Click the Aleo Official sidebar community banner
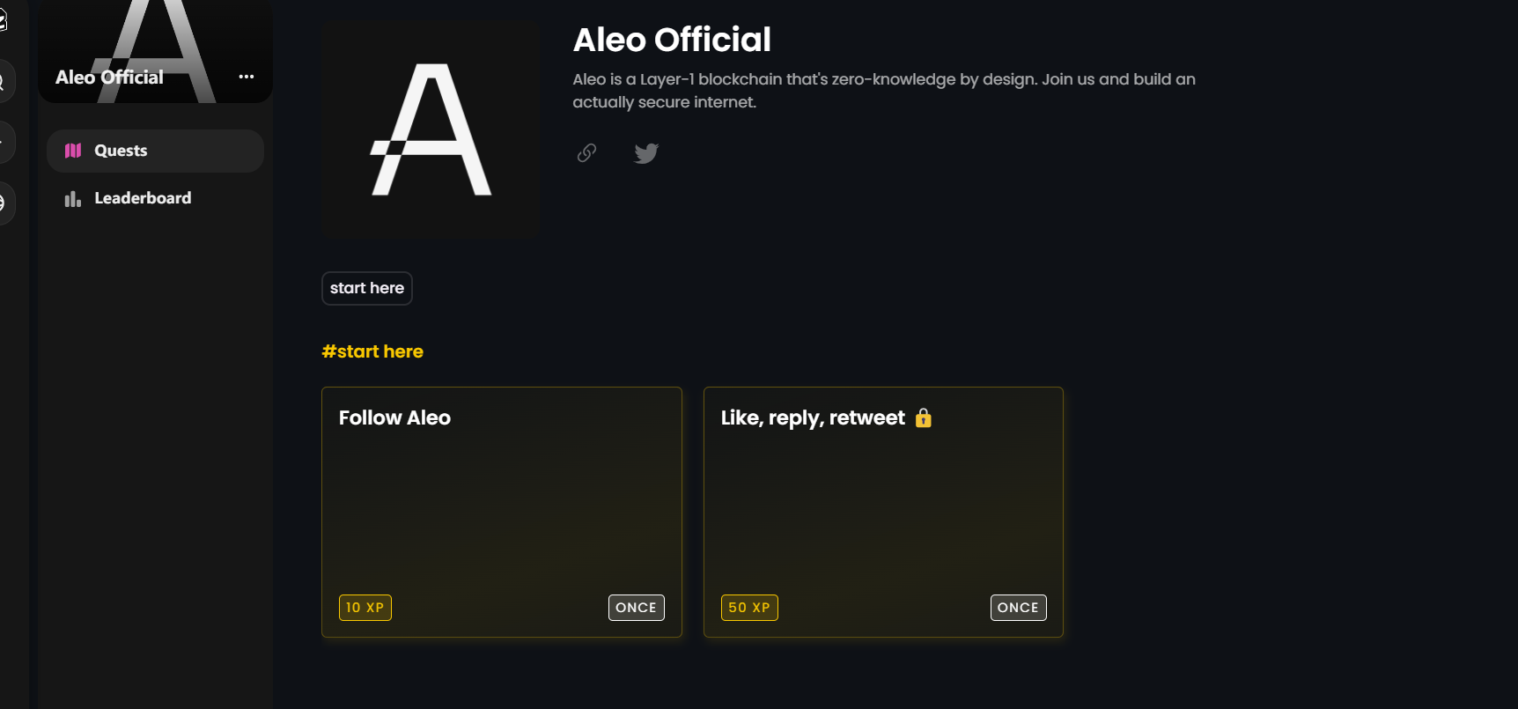The height and width of the screenshot is (709, 1518). [155, 51]
